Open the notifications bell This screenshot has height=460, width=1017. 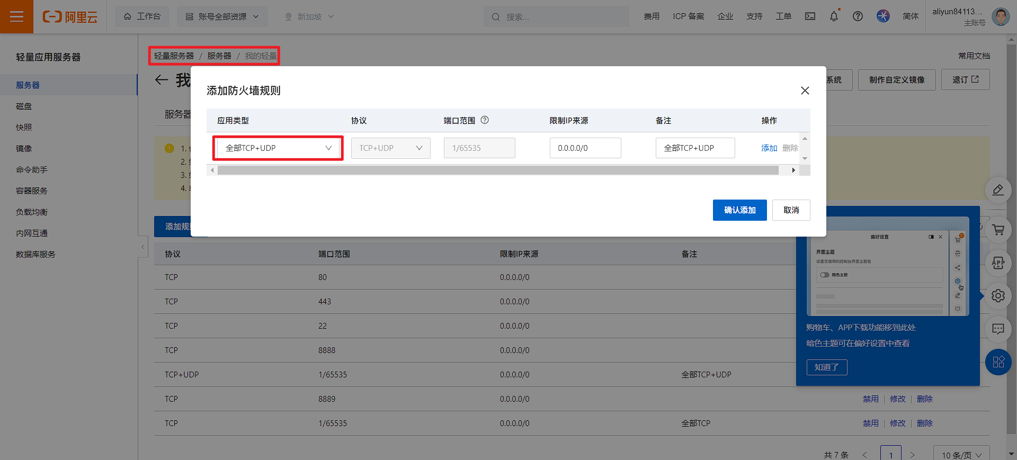coord(834,16)
